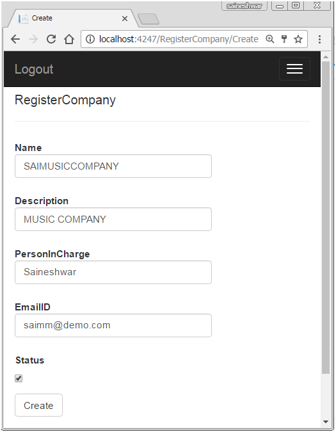Click the Create submit button

click(x=38, y=405)
